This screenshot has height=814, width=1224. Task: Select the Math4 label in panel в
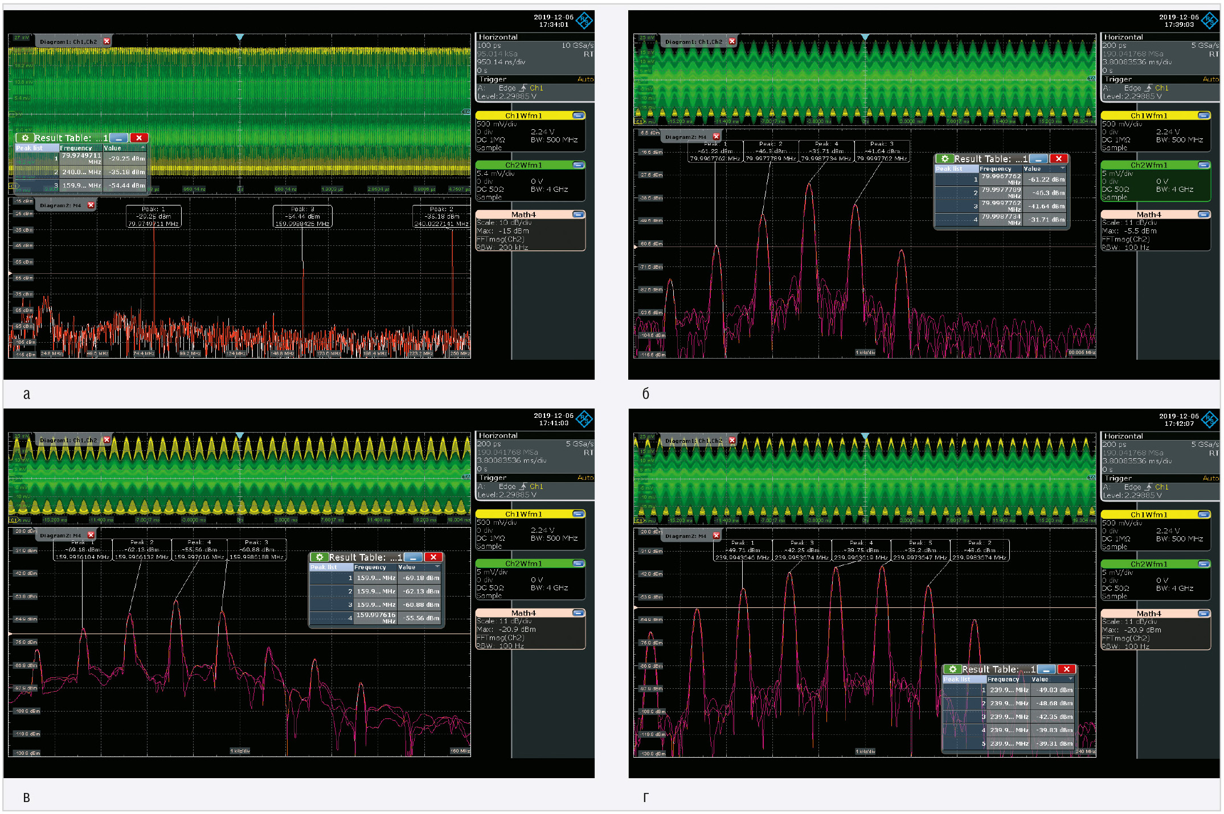[x=523, y=613]
